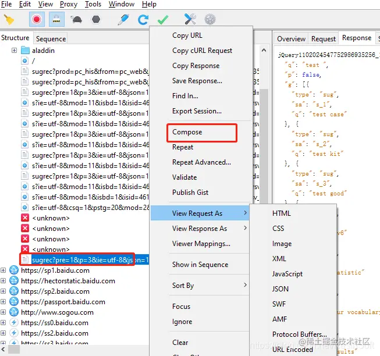Select the aladdin folder icon
This screenshot has width=380, height=356.
point(25,51)
